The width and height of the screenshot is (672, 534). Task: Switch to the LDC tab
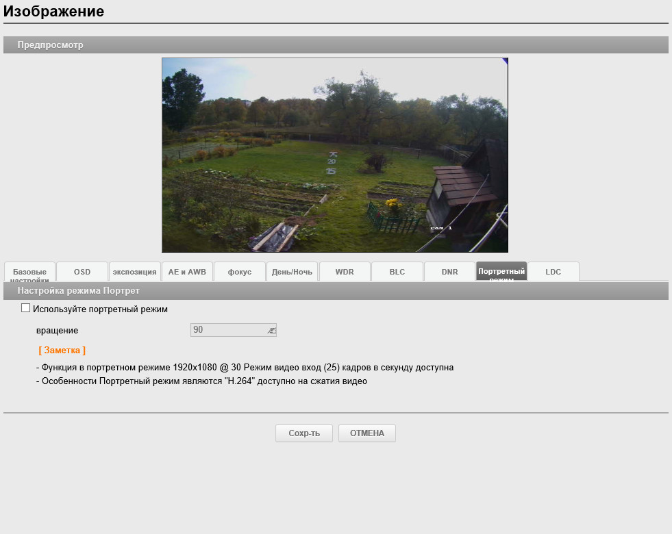pos(553,272)
